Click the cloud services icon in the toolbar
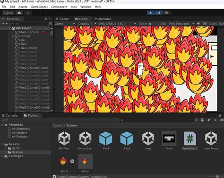This screenshot has width=224, height=178. click(x=19, y=13)
